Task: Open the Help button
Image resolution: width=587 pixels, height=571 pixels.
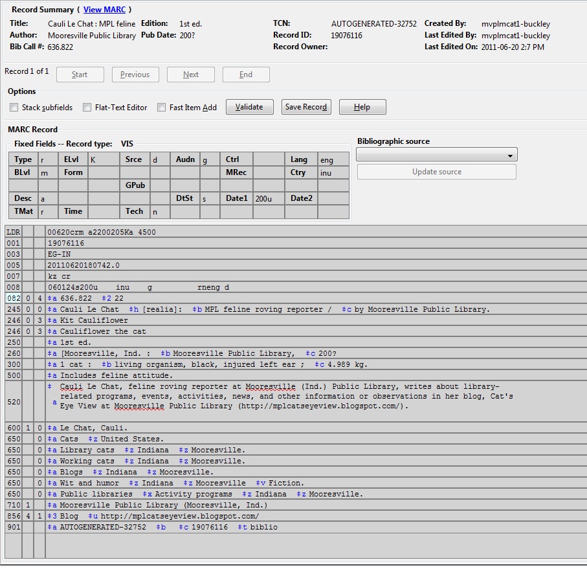Action: tap(362, 107)
